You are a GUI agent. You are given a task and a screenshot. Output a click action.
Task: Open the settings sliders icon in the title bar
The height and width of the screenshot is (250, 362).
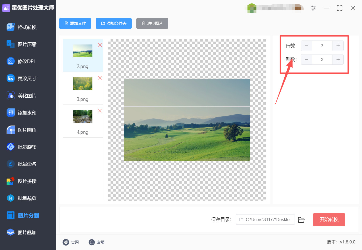(x=313, y=8)
